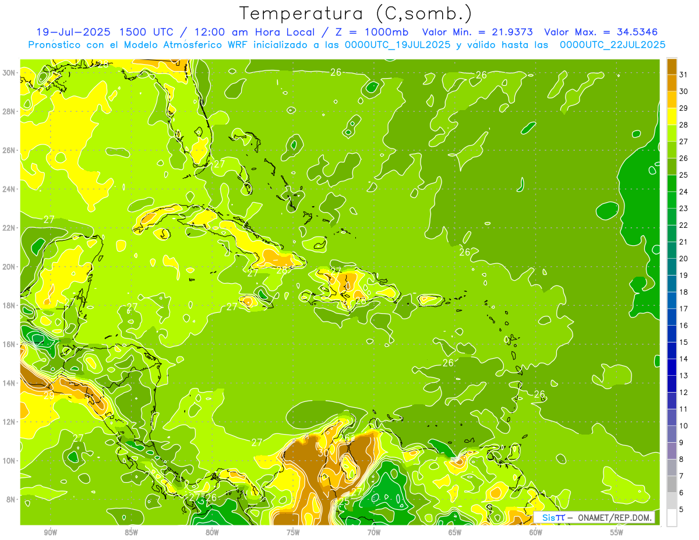This screenshot has height=540, width=699.
Task: Click the 65W longitude axis label
Action: (x=455, y=533)
